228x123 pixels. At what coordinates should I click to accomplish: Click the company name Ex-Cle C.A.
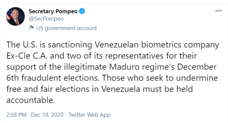[27, 56]
